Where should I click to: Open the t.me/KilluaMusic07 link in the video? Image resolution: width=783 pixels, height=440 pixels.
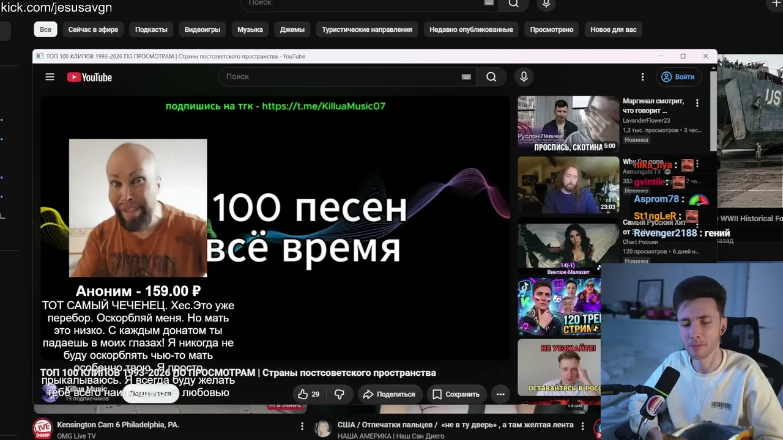point(324,106)
